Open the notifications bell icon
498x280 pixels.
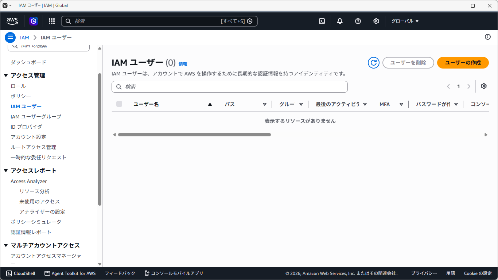click(340, 21)
